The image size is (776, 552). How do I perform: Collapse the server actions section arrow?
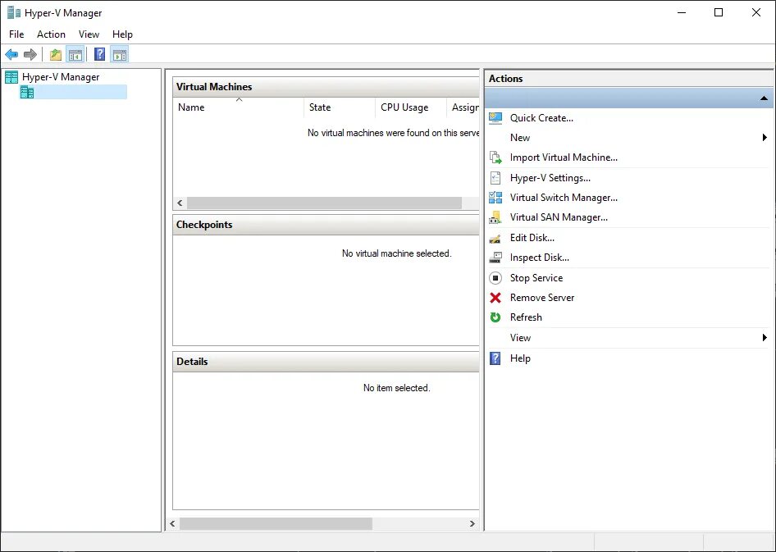point(764,98)
